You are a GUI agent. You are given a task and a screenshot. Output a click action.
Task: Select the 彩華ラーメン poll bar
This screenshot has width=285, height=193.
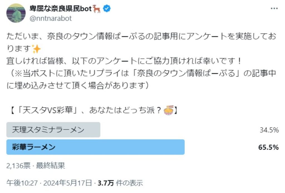(x=95, y=147)
